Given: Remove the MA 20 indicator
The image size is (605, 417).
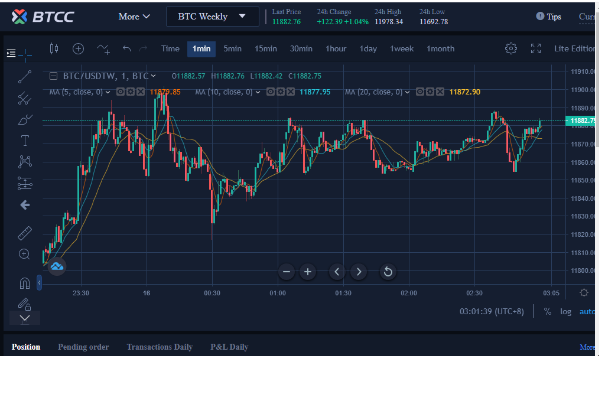Looking at the screenshot, I should [x=440, y=92].
